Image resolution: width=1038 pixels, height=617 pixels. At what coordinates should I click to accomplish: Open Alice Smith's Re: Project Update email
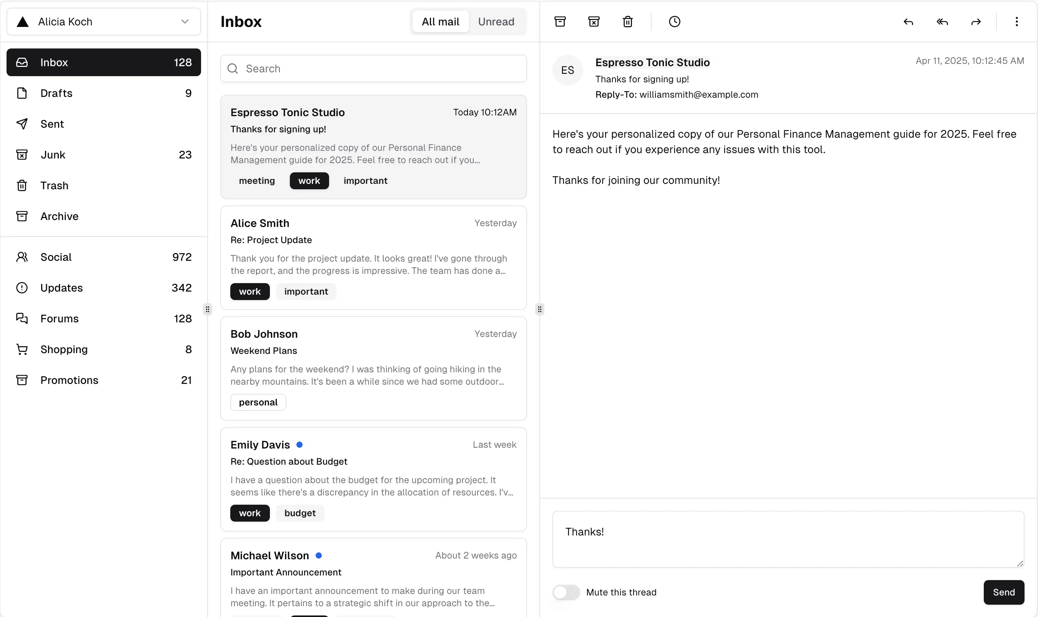(x=373, y=258)
